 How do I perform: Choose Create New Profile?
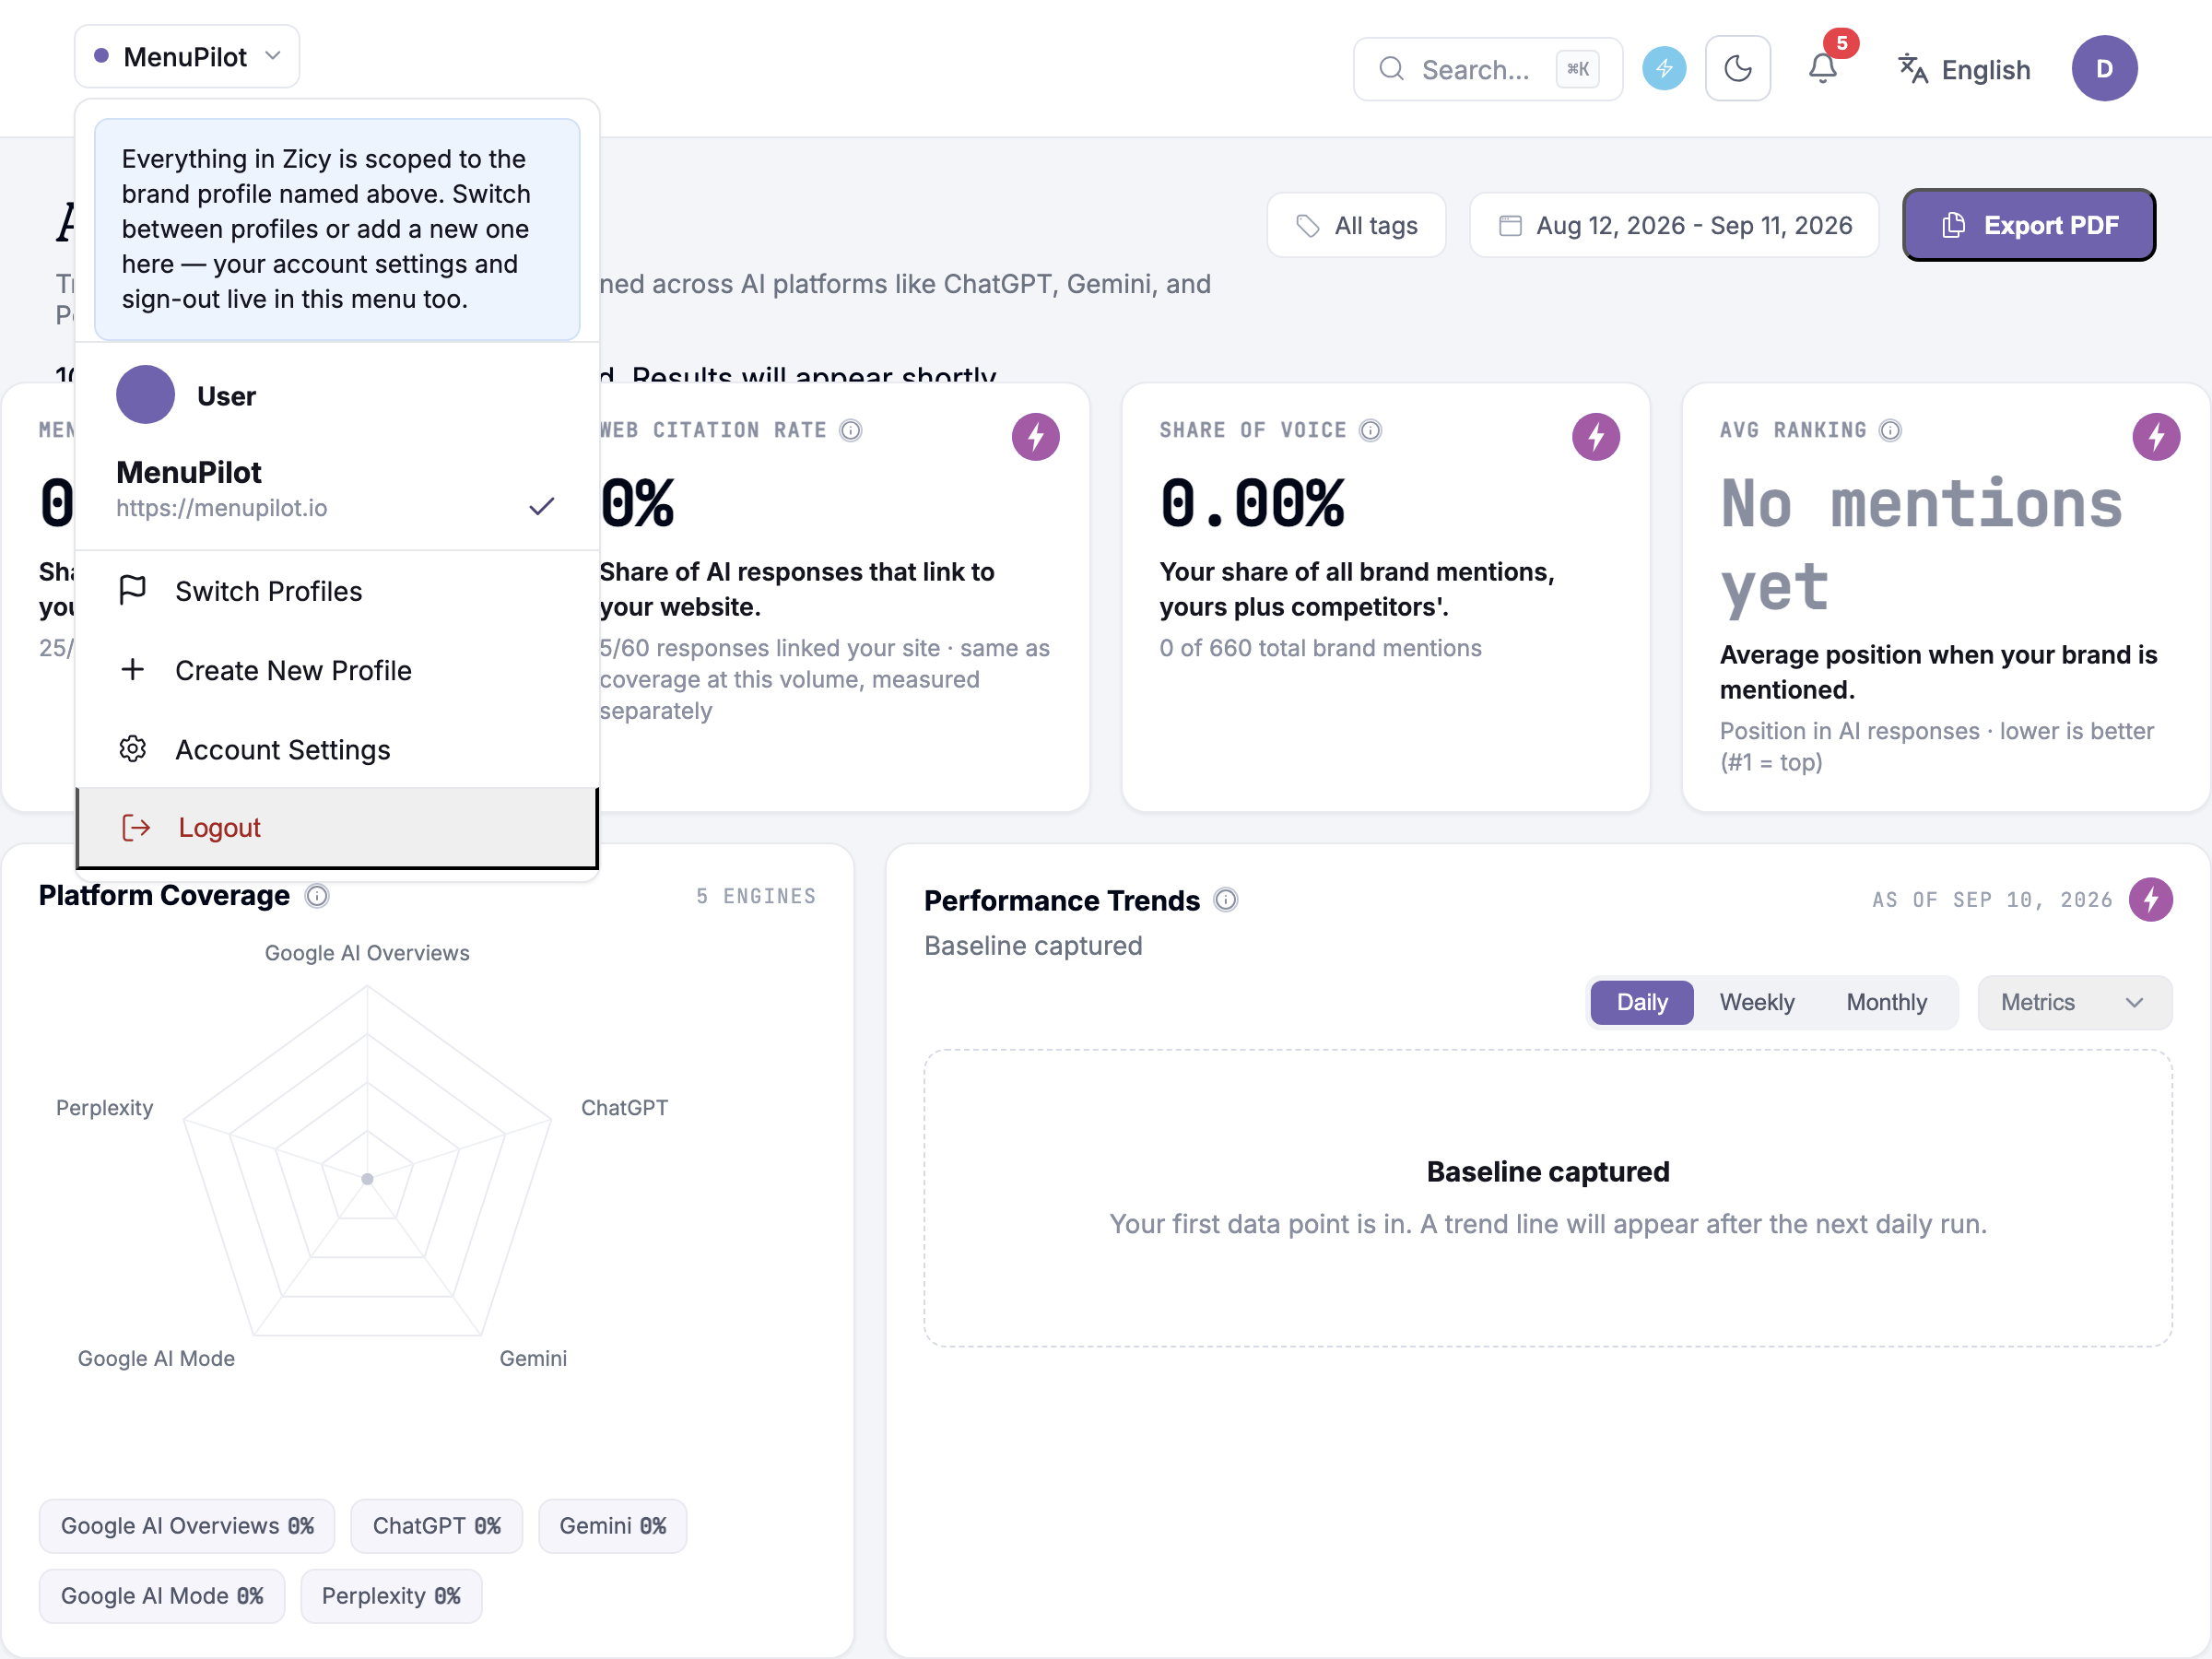337,670
